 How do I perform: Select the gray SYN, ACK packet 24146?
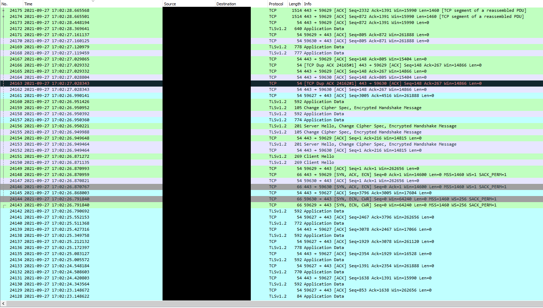(143, 186)
